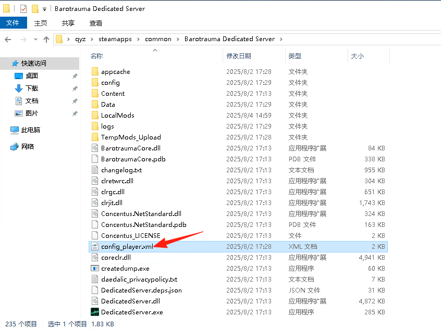Click the address bar folder icon
This screenshot has height=330, width=441.
(x=59, y=39)
